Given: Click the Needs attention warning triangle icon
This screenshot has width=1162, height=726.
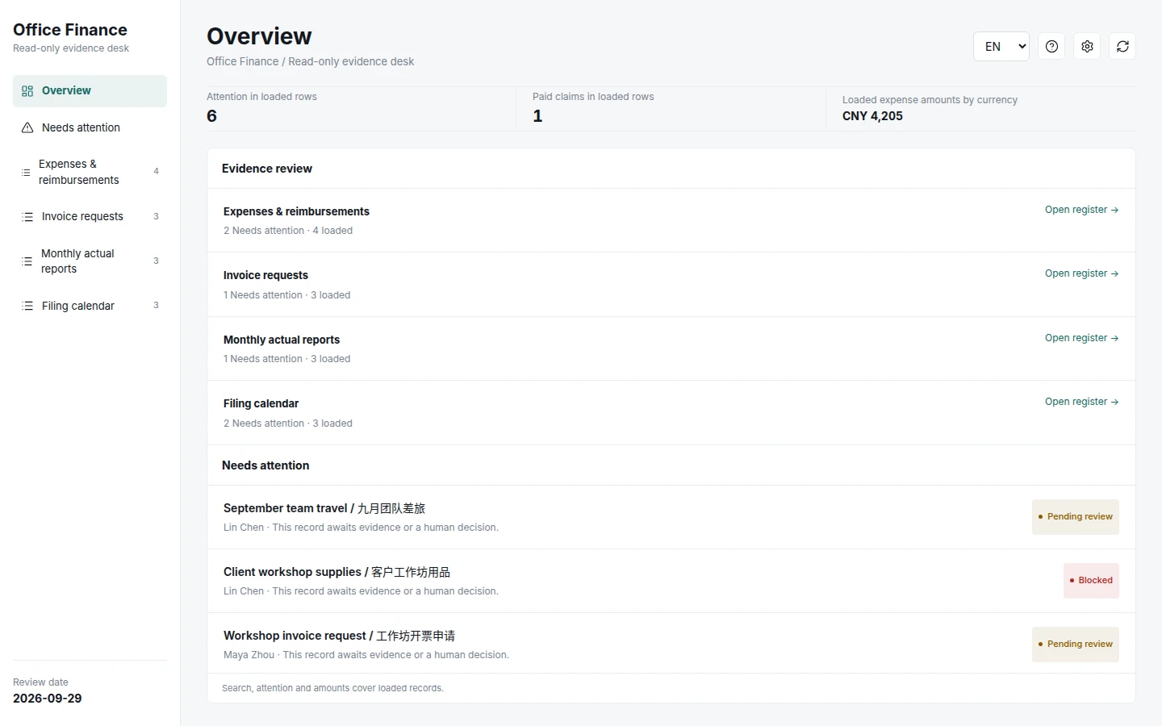Looking at the screenshot, I should pyautogui.click(x=27, y=127).
